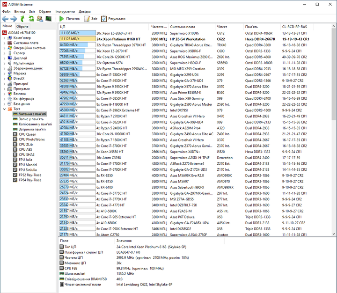The width and height of the screenshot is (337, 293).
Task: Click the Програми icon in tree
Action: click(x=10, y=89)
